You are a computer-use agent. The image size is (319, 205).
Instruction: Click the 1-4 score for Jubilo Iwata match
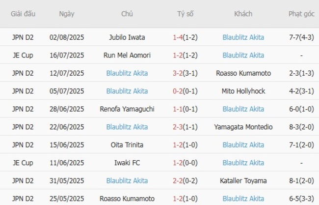(179, 37)
